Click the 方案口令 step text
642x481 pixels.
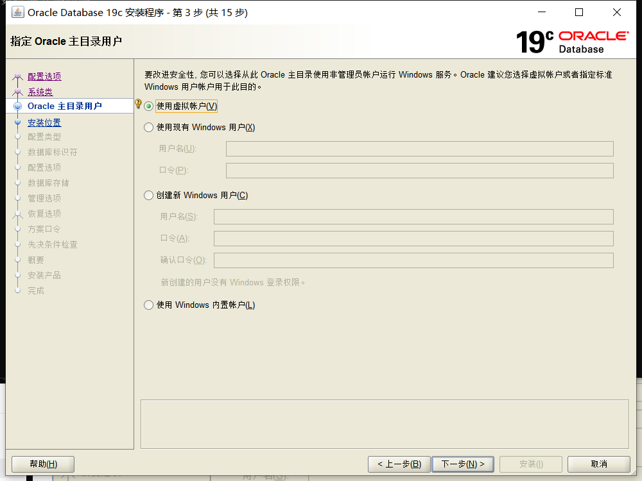pos(44,229)
